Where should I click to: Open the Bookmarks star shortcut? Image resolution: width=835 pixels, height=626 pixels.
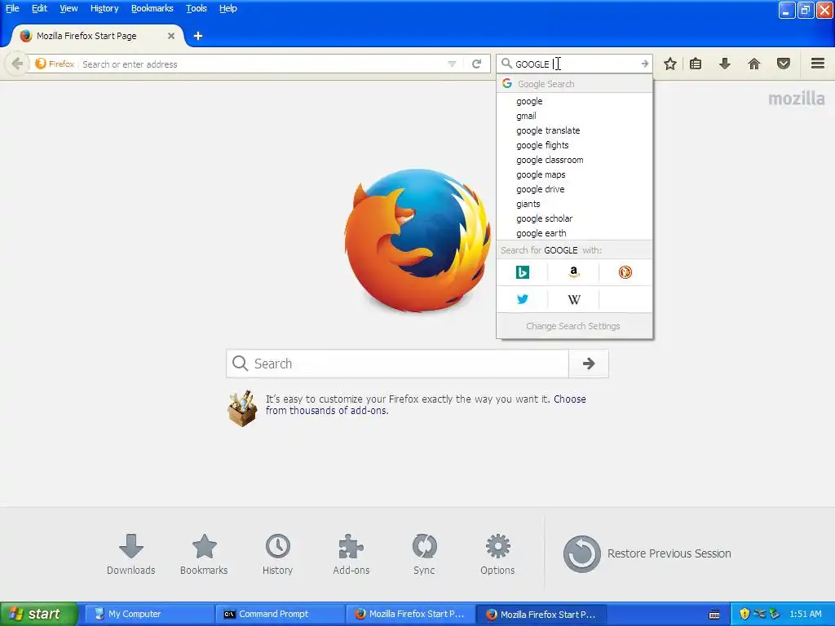coord(204,554)
